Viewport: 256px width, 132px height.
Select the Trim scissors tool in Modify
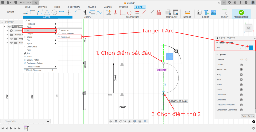point(85,12)
